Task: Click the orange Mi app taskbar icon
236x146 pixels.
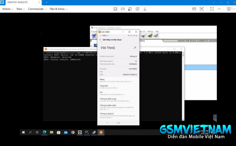Action: (101, 132)
